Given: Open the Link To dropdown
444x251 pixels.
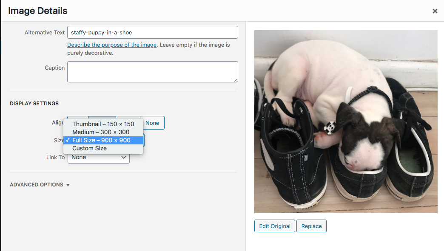Looking at the screenshot, I should 99,158.
